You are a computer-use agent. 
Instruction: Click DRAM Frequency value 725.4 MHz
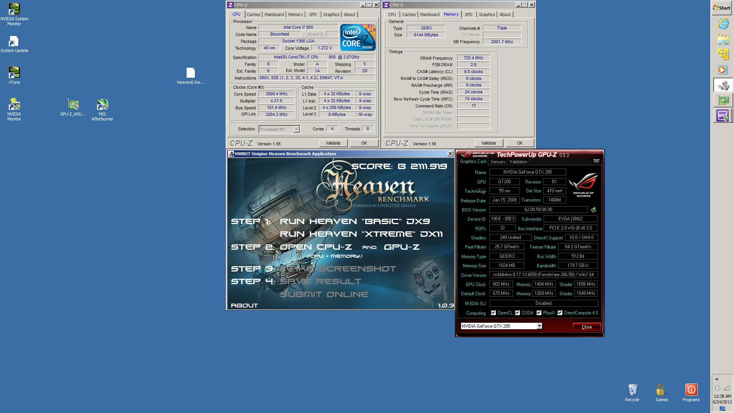pos(473,58)
